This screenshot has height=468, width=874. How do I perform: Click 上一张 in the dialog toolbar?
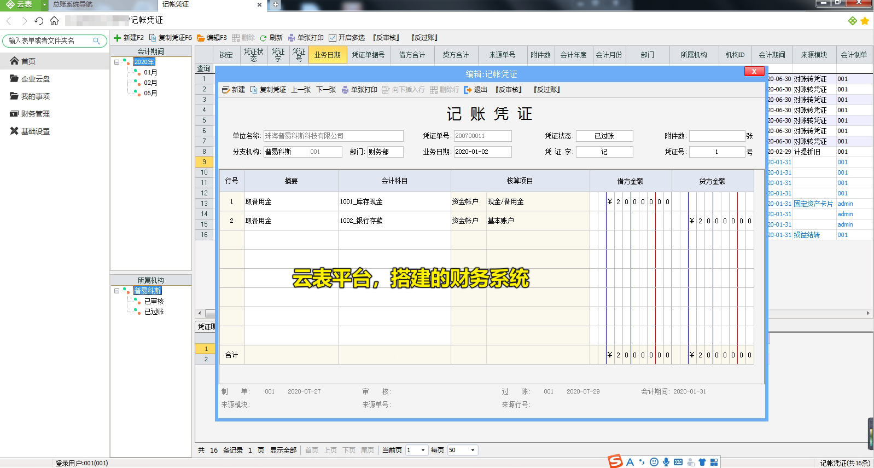[301, 90]
